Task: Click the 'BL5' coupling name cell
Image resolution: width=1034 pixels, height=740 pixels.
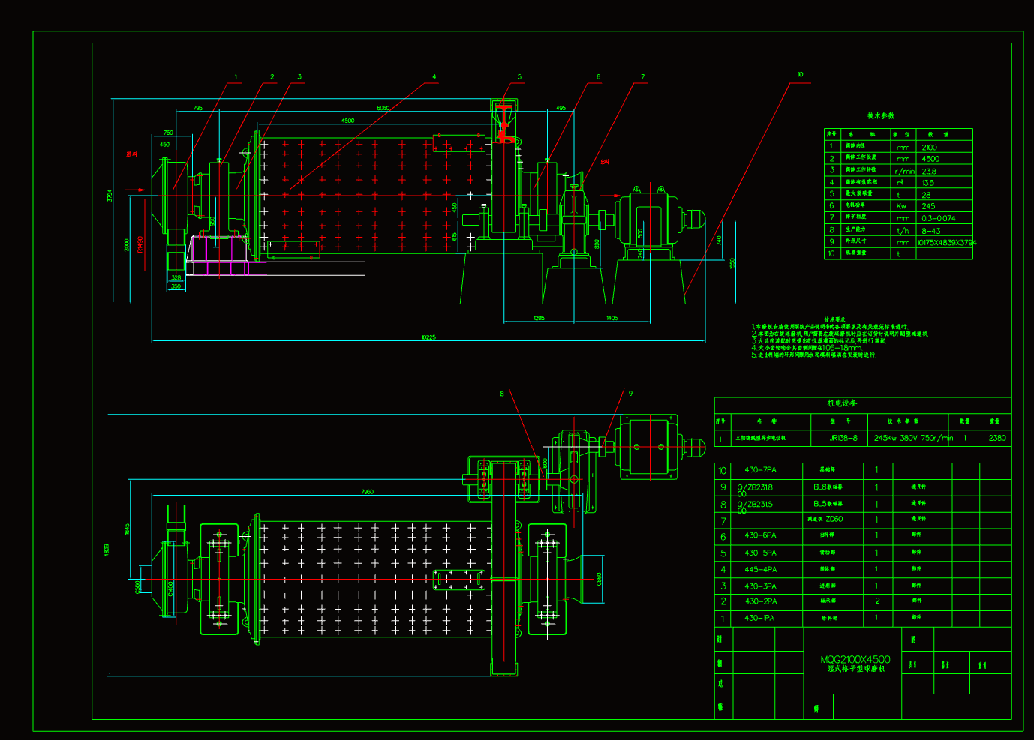Action: coord(828,504)
